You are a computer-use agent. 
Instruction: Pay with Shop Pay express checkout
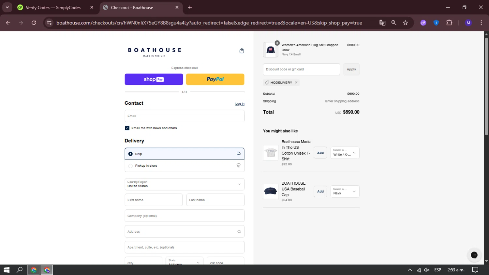tap(154, 79)
